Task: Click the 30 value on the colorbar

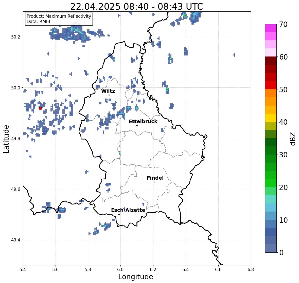Action: coord(283,155)
